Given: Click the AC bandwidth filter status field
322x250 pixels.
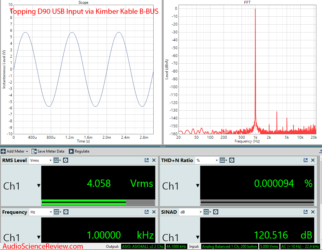Looking at the screenshot, I should pos(300,246).
